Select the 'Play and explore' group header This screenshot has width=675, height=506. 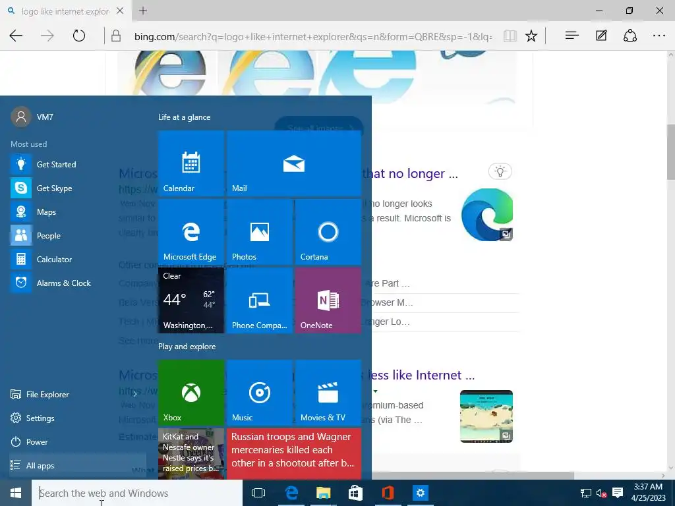tap(187, 347)
